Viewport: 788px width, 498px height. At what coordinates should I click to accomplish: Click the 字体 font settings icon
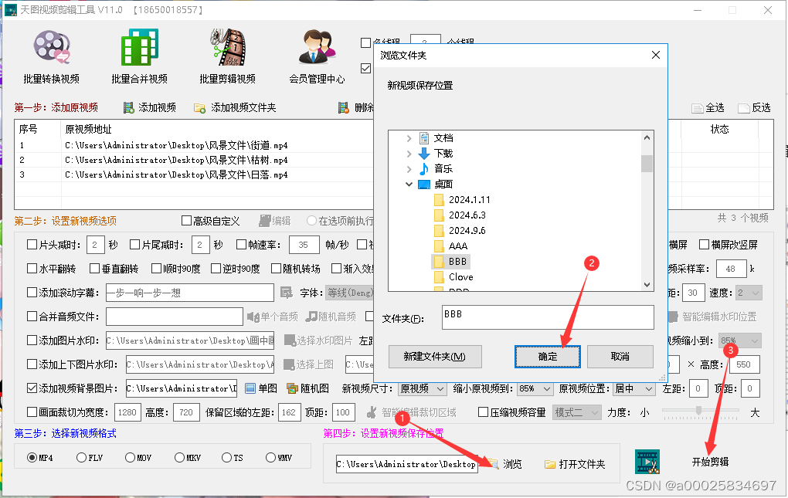[x=287, y=293]
